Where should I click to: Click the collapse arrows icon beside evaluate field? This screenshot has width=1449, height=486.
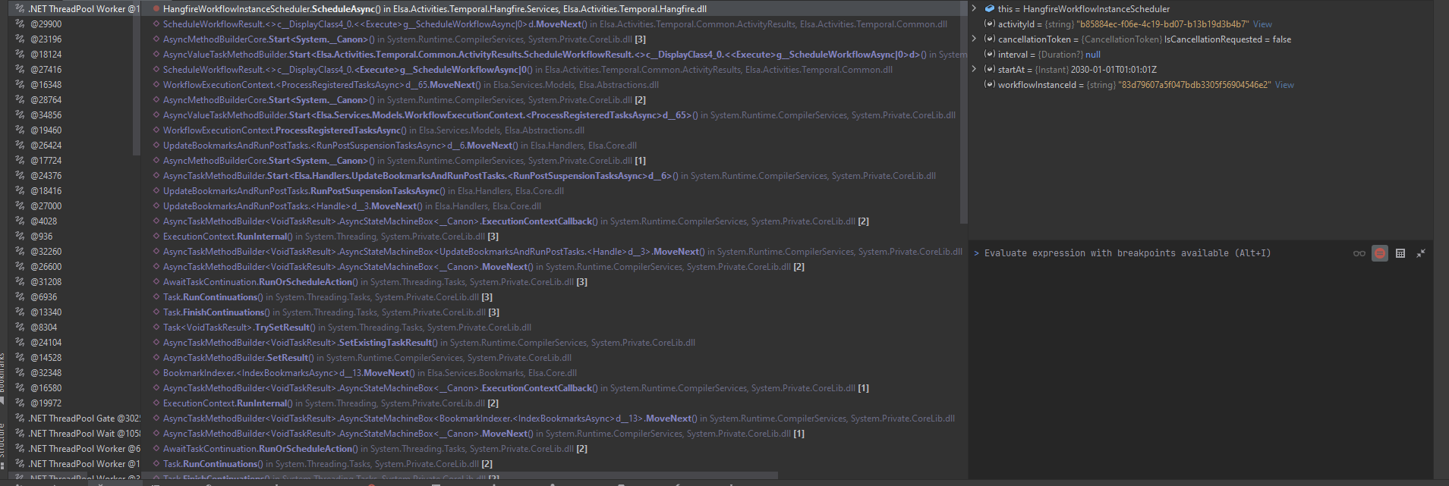coord(1421,253)
